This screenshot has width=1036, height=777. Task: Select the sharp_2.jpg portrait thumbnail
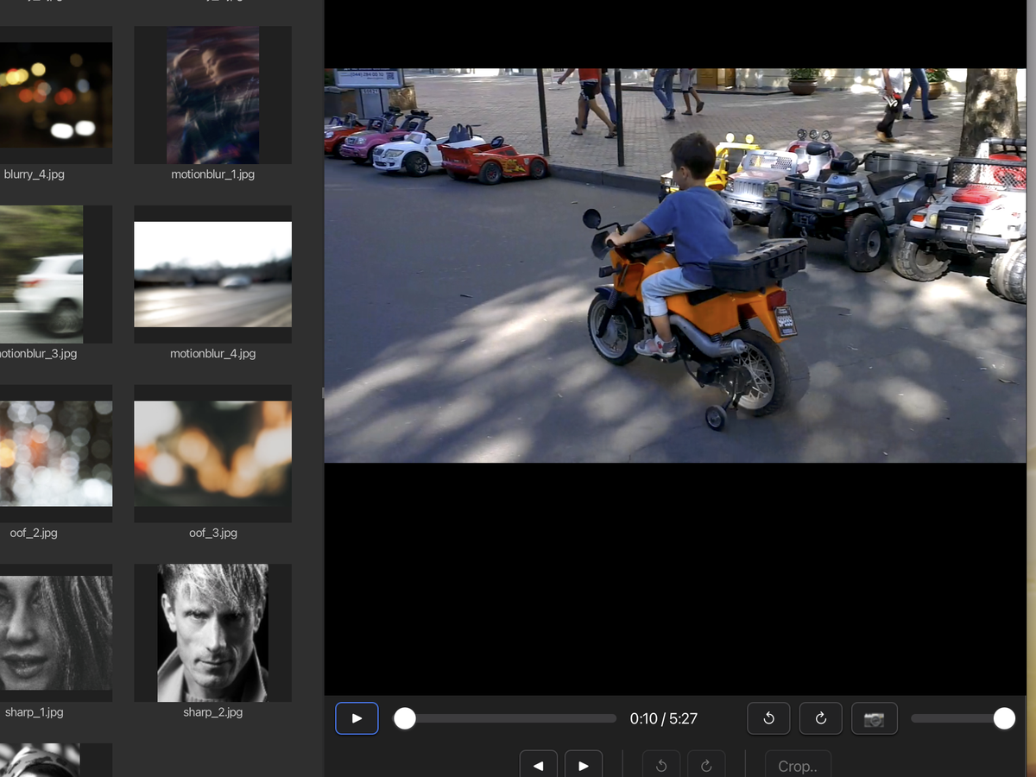point(212,633)
